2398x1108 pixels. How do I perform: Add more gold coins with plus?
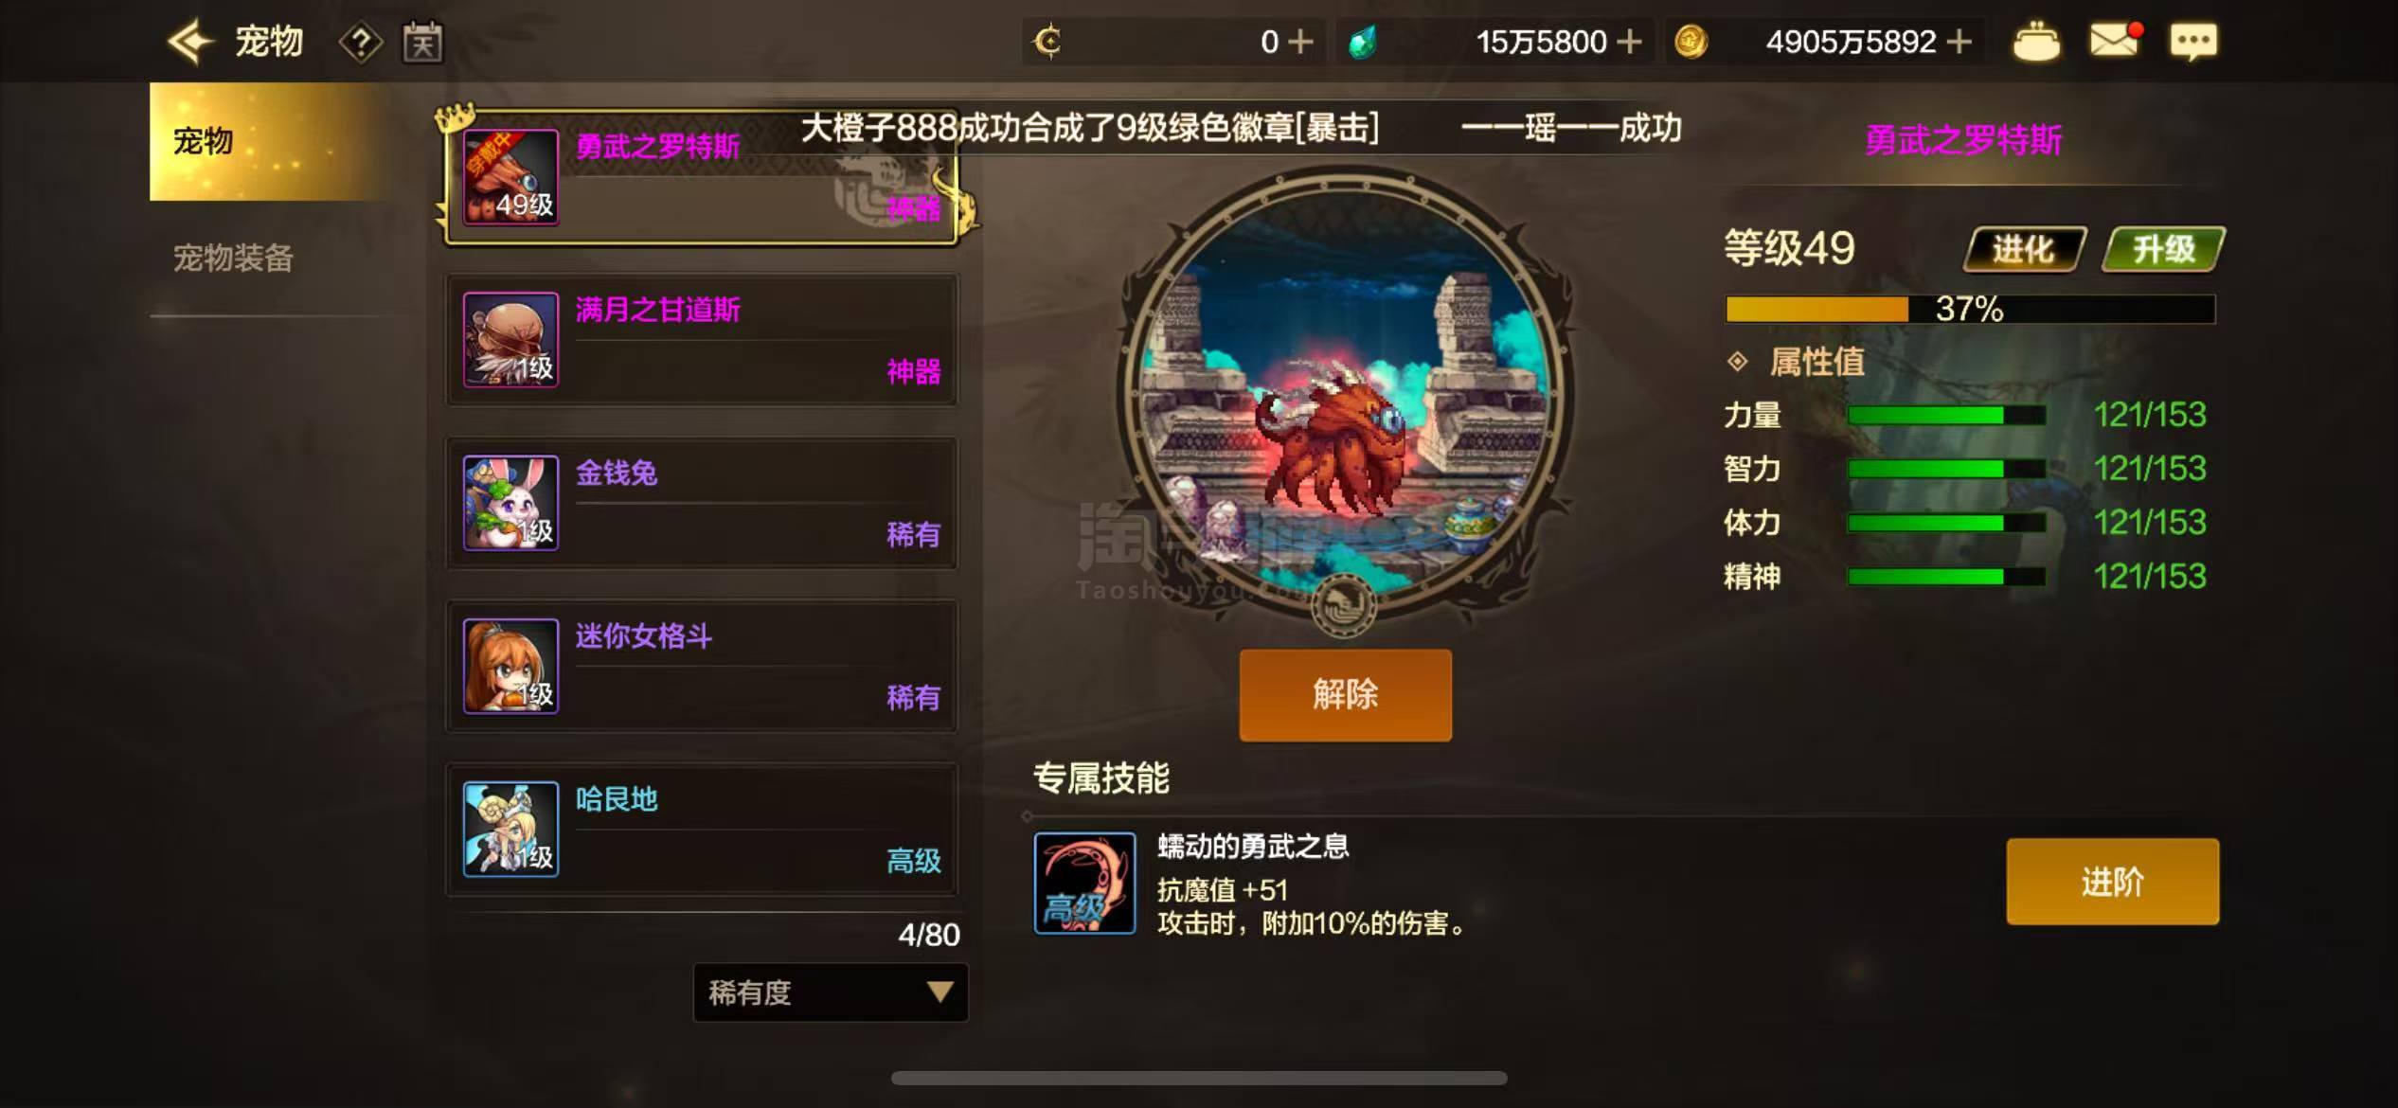(x=1960, y=42)
